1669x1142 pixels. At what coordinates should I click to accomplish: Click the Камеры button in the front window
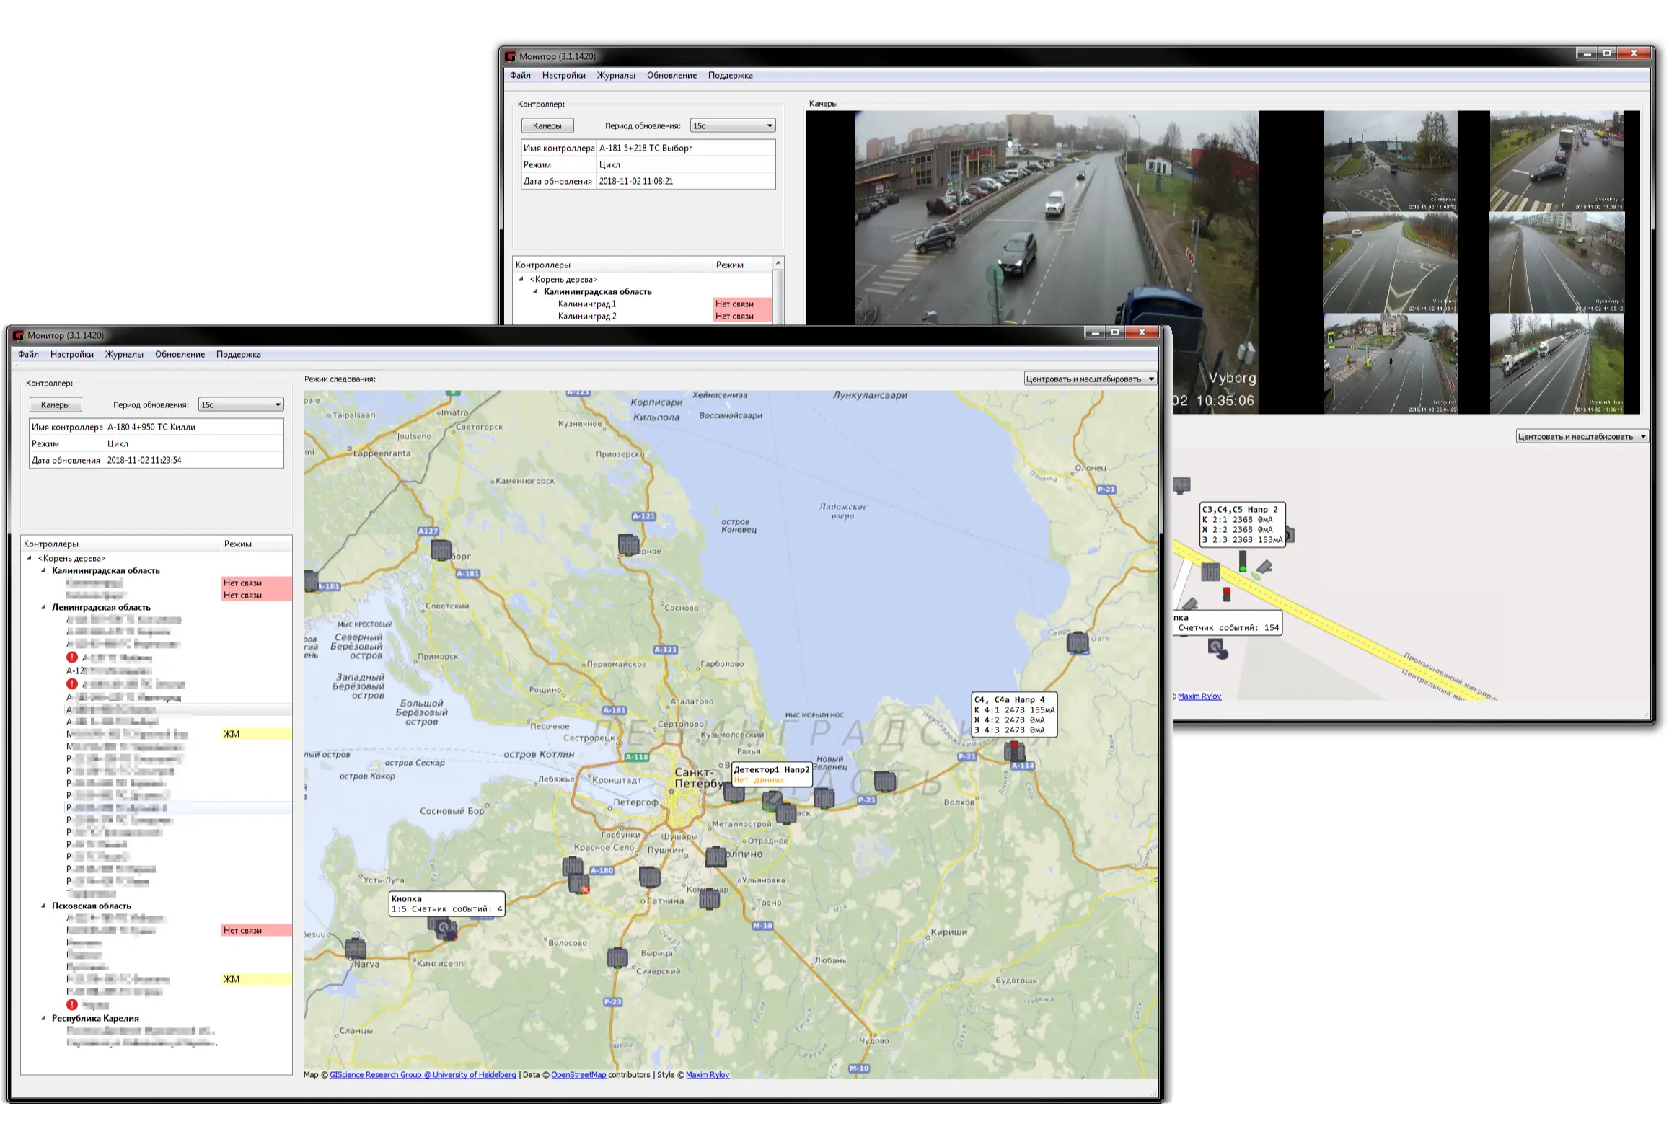[56, 404]
